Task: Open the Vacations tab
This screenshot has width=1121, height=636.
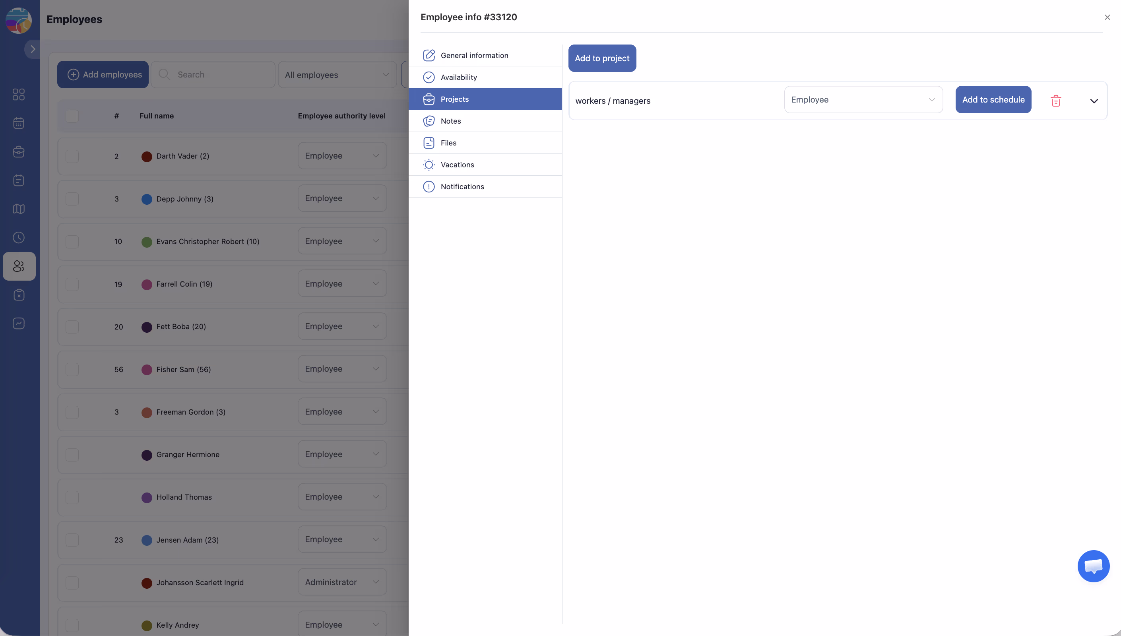Action: pyautogui.click(x=457, y=165)
